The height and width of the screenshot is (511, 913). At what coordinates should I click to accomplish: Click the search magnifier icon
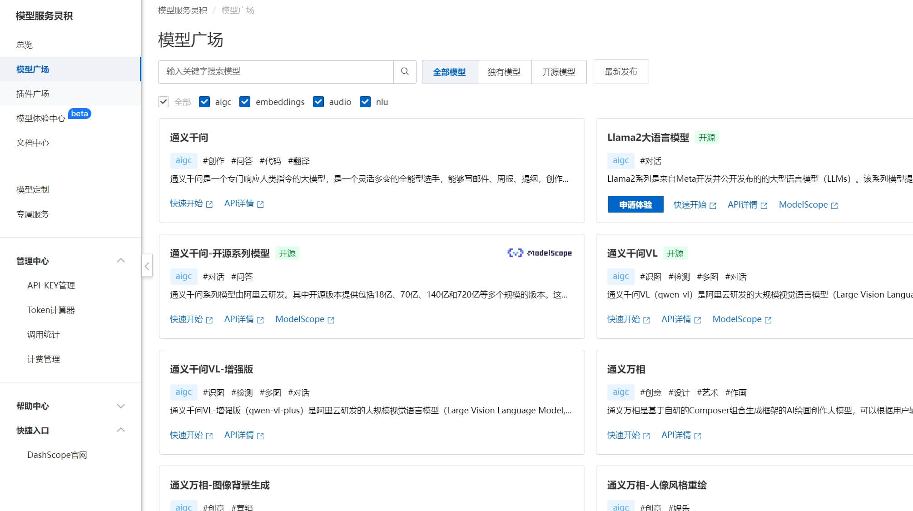pos(405,71)
